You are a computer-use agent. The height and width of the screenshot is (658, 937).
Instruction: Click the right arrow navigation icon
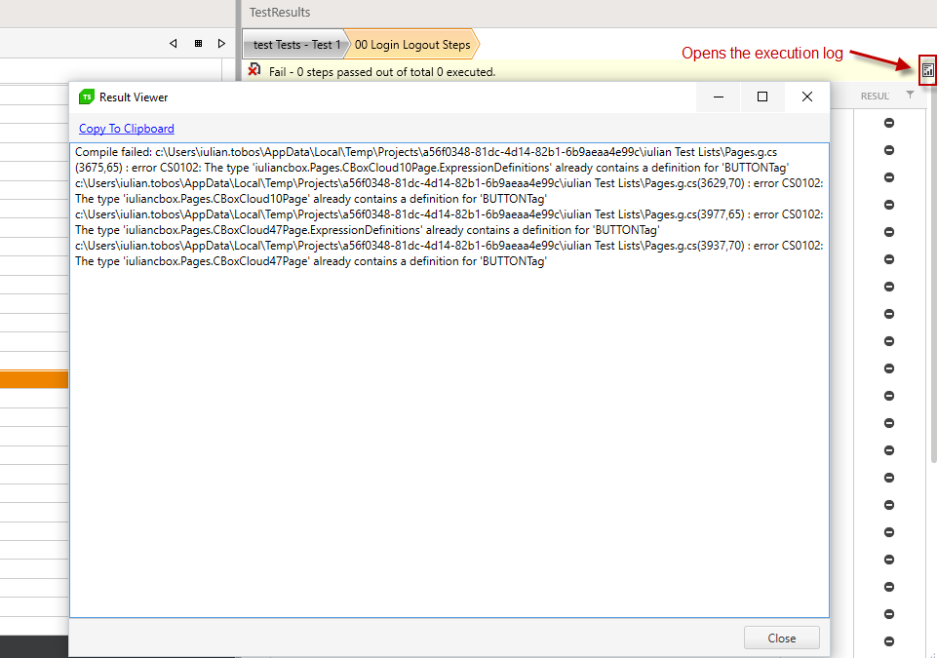pyautogui.click(x=222, y=43)
